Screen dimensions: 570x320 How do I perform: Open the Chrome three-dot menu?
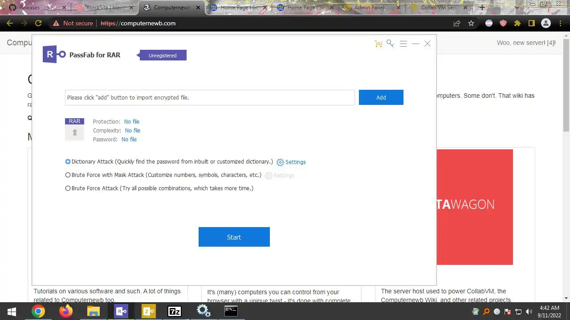560,23
